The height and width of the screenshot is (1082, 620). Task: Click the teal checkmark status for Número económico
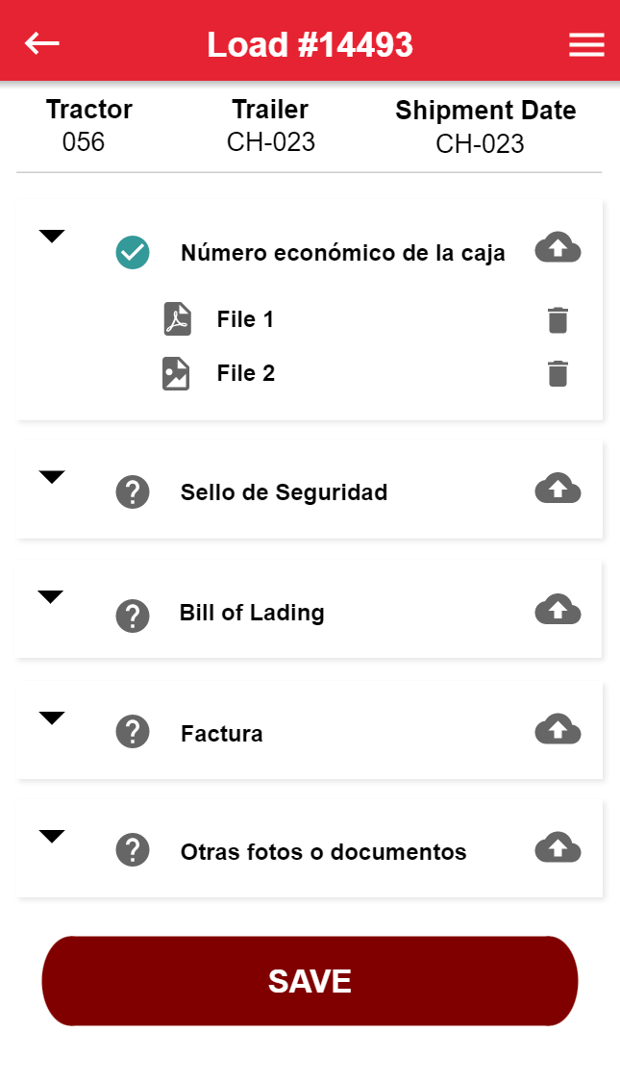coord(133,253)
